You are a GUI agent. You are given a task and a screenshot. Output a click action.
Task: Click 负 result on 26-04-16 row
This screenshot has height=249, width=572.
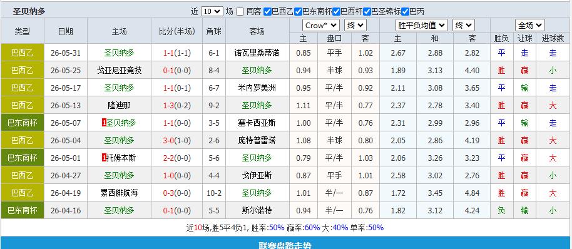(x=501, y=211)
